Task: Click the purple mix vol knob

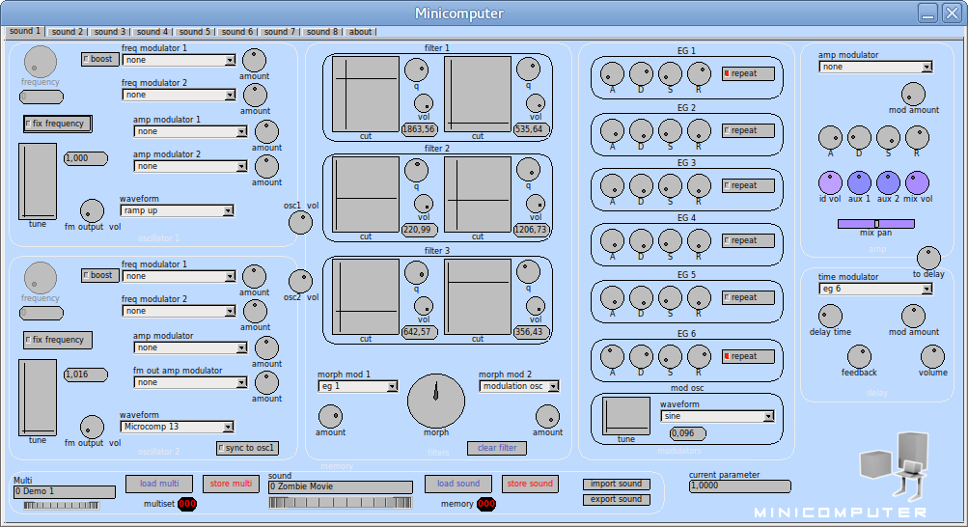Action: [x=918, y=183]
